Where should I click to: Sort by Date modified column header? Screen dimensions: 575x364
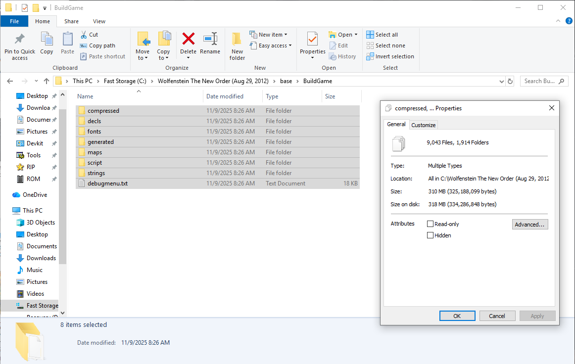click(x=225, y=96)
